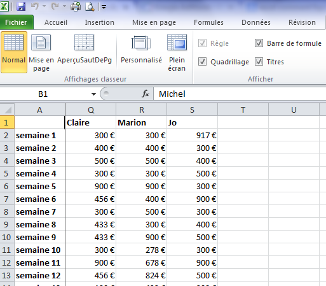The height and width of the screenshot is (286, 326).
Task: Uncheck the Titres headings checkbox
Action: [x=259, y=62]
